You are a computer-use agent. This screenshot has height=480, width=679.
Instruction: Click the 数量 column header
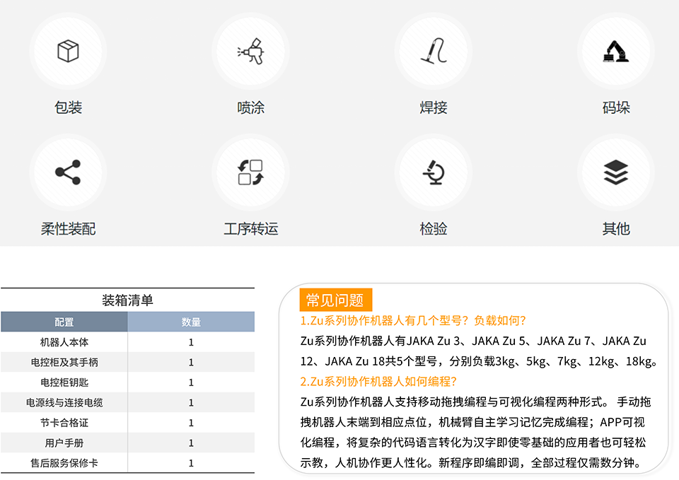point(191,322)
